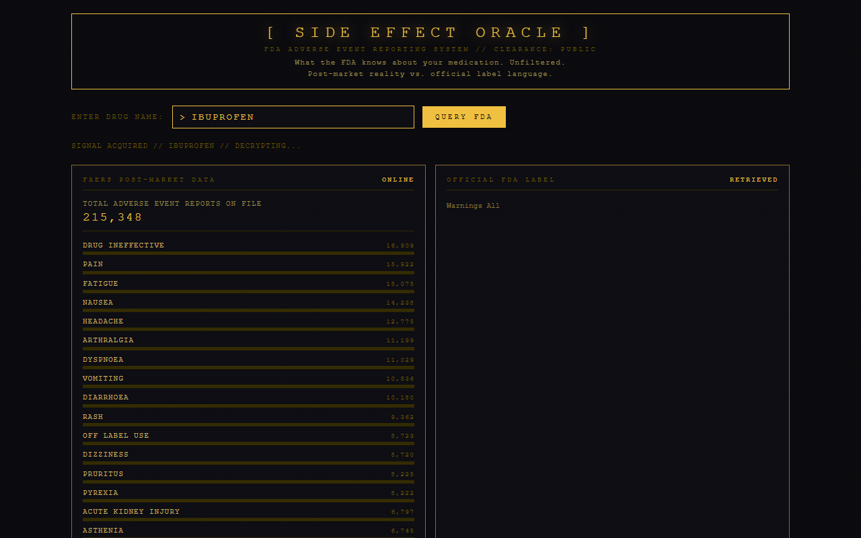This screenshot has height=538, width=861.
Task: Select the DYSPNOEA row label
Action: click(x=103, y=360)
